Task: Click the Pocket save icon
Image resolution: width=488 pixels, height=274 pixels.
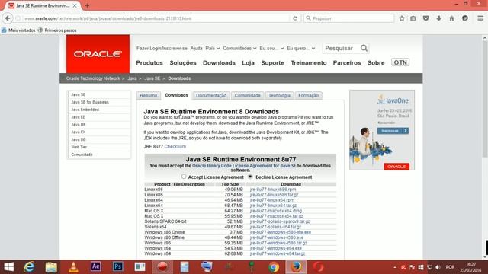Action: [x=425, y=18]
